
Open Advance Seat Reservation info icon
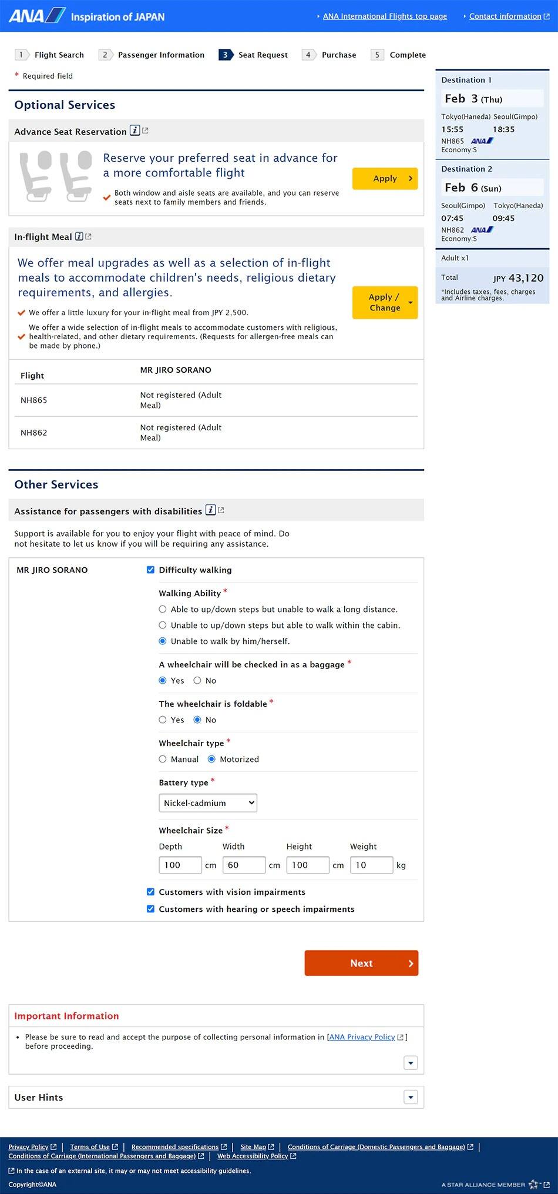point(135,131)
